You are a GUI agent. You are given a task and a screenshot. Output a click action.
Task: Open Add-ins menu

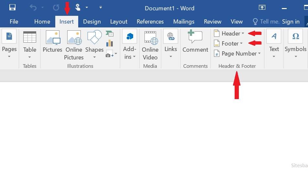point(130,45)
